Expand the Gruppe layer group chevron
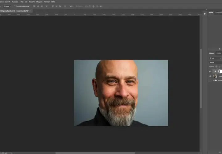The height and width of the screenshot is (154, 222). coord(213,80)
